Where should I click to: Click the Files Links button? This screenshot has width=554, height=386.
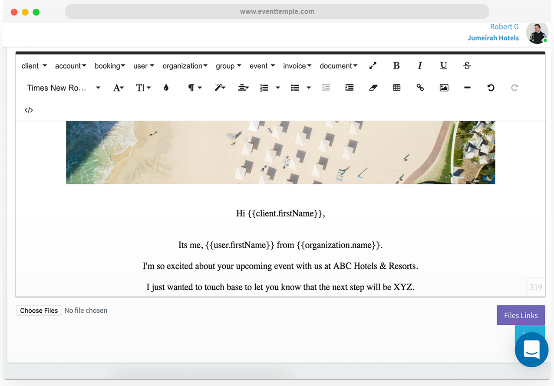pyautogui.click(x=521, y=315)
